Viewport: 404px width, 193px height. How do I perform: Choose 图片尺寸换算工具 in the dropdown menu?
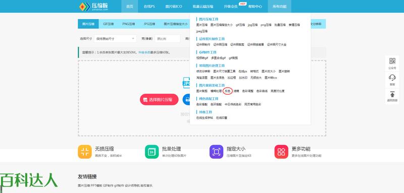224,71
